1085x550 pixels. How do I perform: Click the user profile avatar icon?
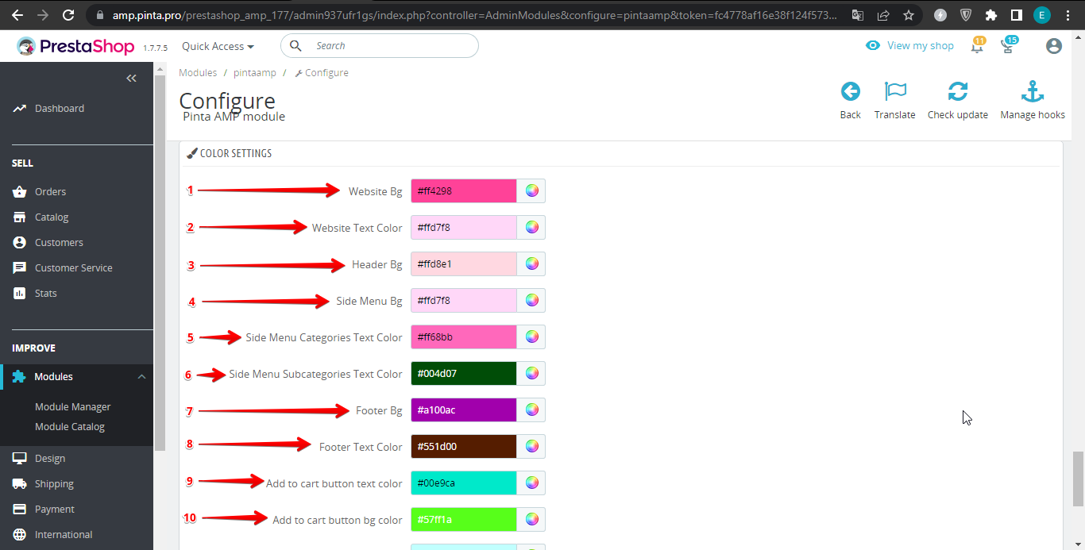click(x=1053, y=46)
